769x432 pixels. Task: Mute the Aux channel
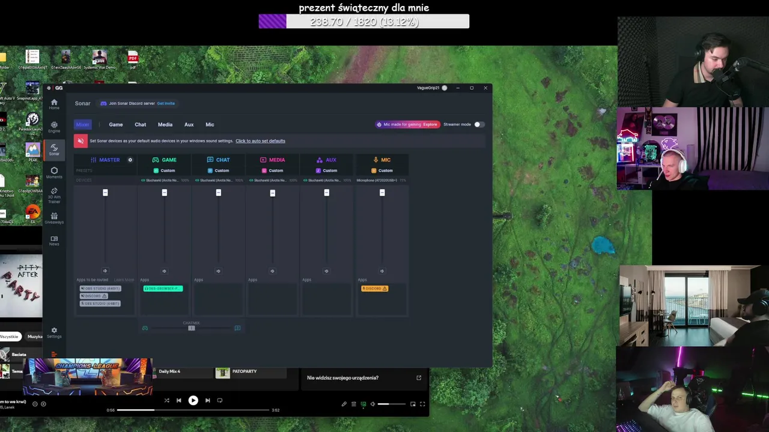(326, 271)
